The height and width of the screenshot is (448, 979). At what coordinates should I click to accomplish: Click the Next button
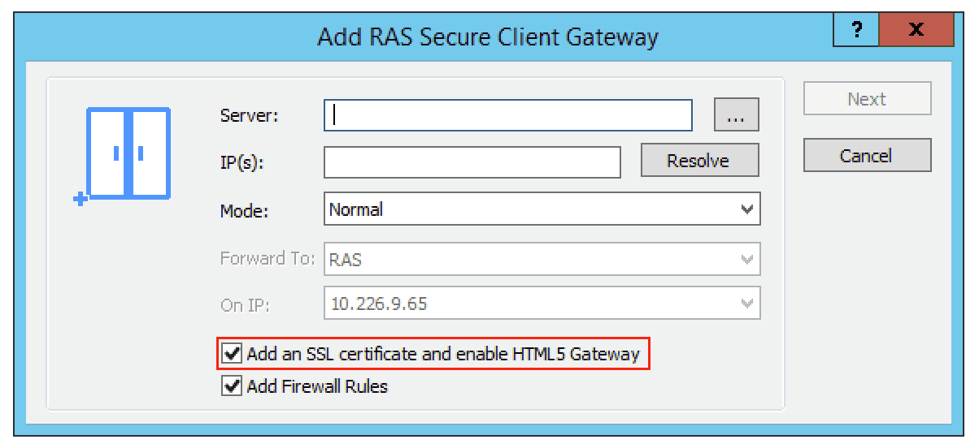(x=867, y=99)
